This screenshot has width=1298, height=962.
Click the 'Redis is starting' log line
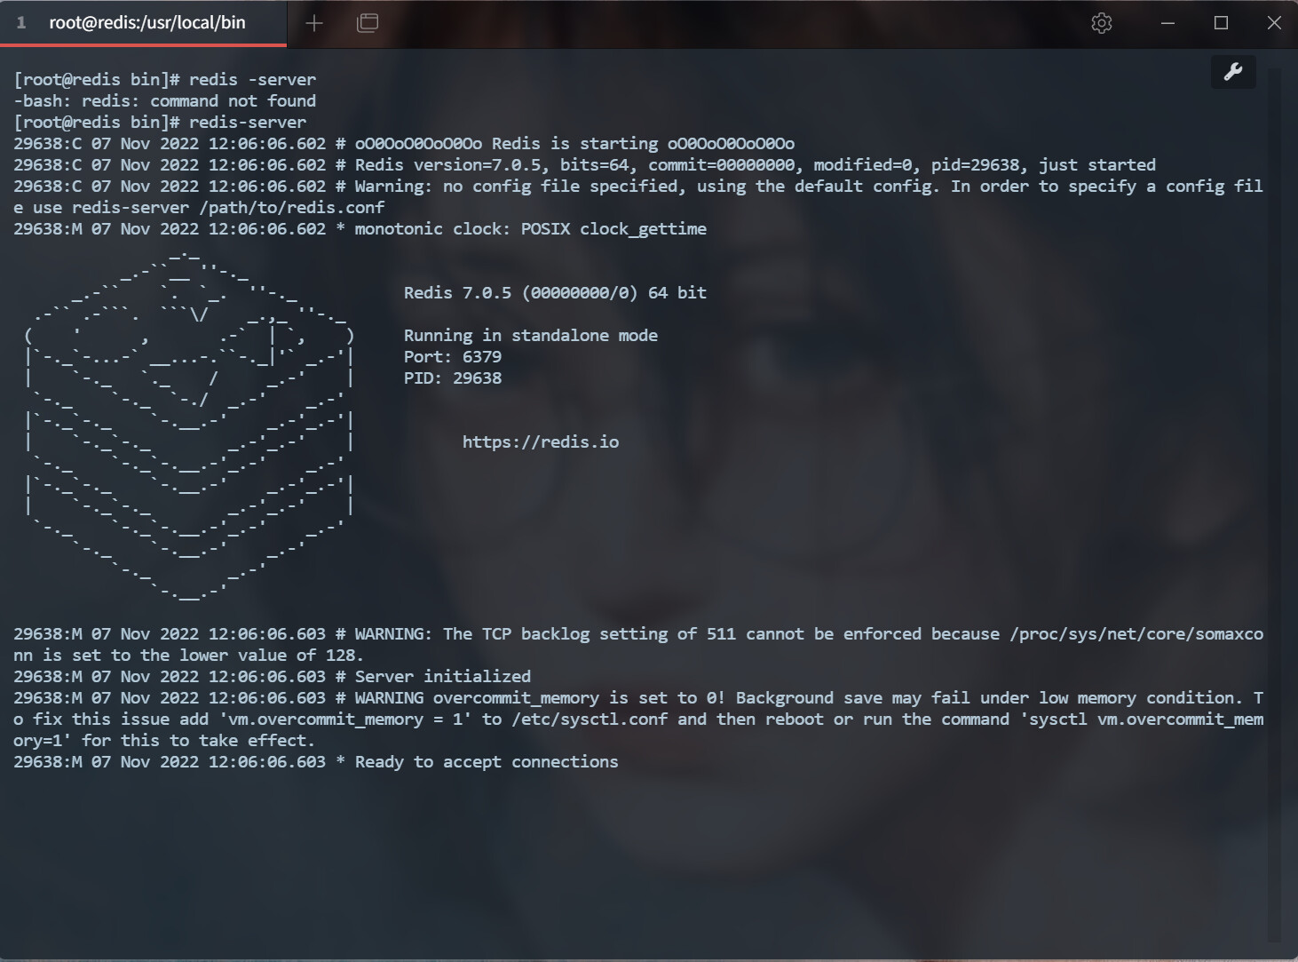coord(404,144)
